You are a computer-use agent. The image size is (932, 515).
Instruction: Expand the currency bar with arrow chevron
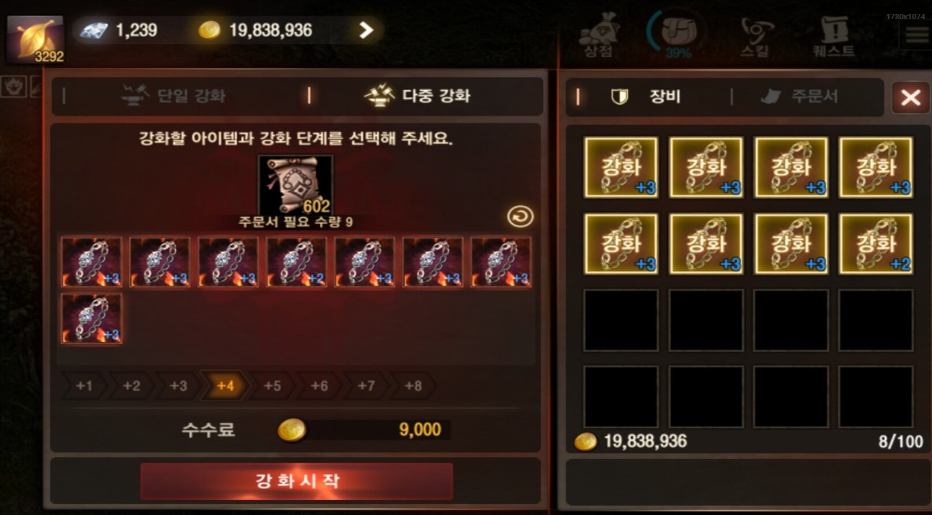tap(366, 30)
